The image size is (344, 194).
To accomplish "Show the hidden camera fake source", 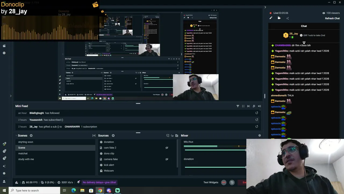I will point(167,159).
